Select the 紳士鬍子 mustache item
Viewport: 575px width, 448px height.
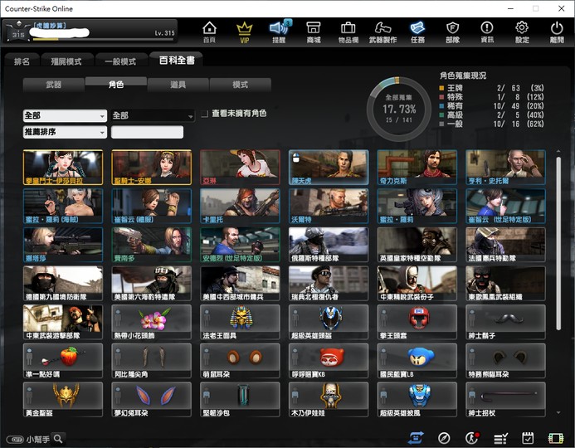505,322
